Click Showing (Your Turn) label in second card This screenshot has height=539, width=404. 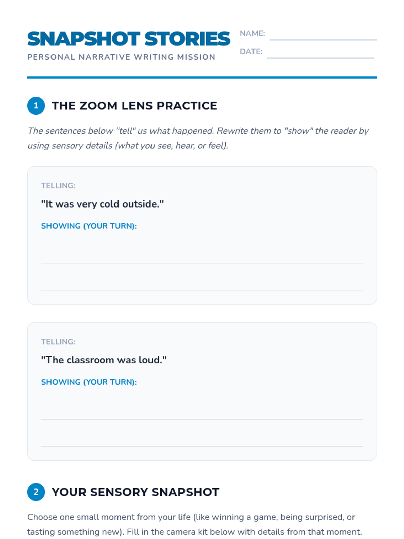(89, 382)
